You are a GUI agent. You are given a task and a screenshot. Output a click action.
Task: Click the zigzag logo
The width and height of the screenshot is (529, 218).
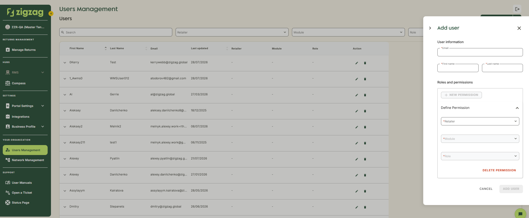pyautogui.click(x=25, y=12)
